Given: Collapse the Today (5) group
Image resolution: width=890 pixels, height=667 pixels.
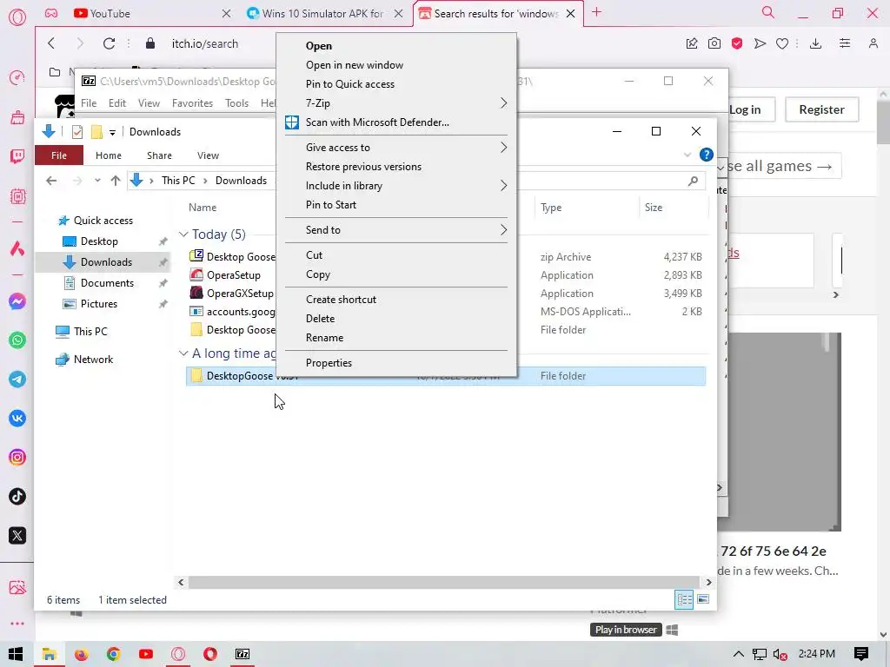Looking at the screenshot, I should coord(183,234).
